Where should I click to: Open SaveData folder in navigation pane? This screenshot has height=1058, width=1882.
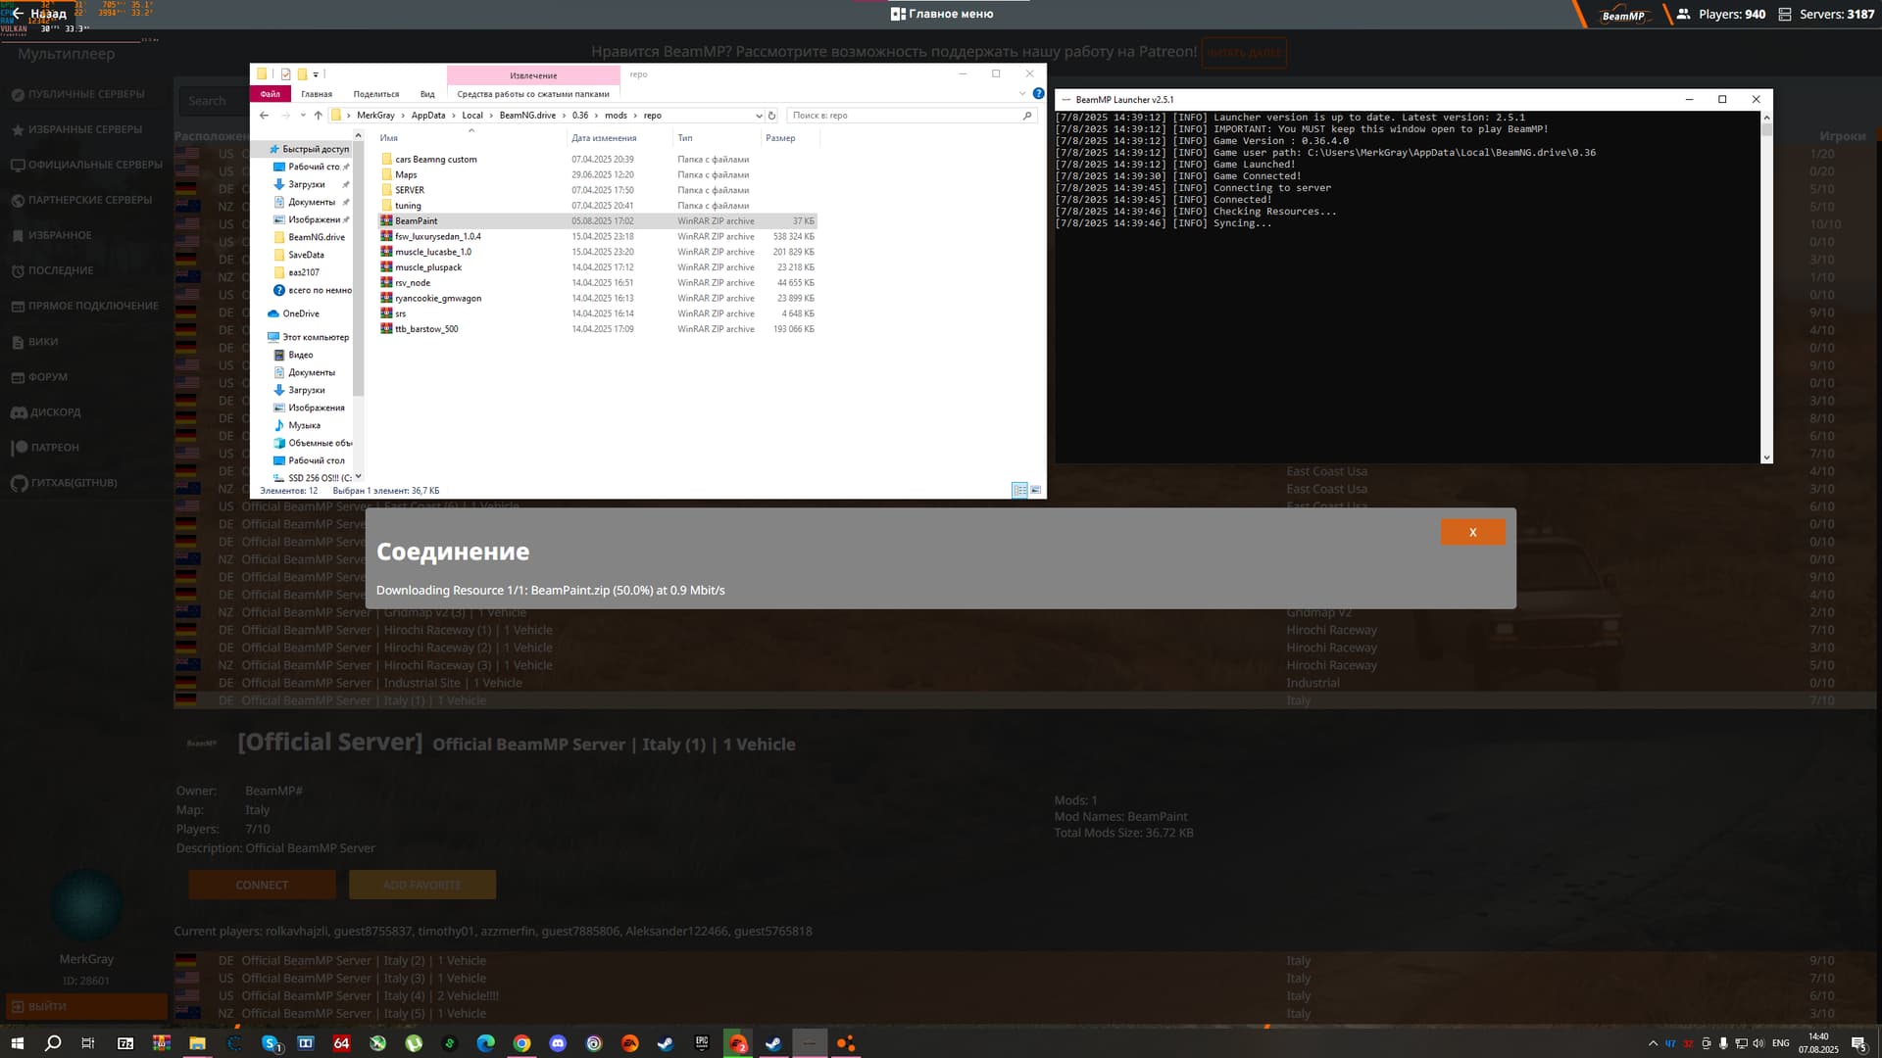click(x=306, y=255)
